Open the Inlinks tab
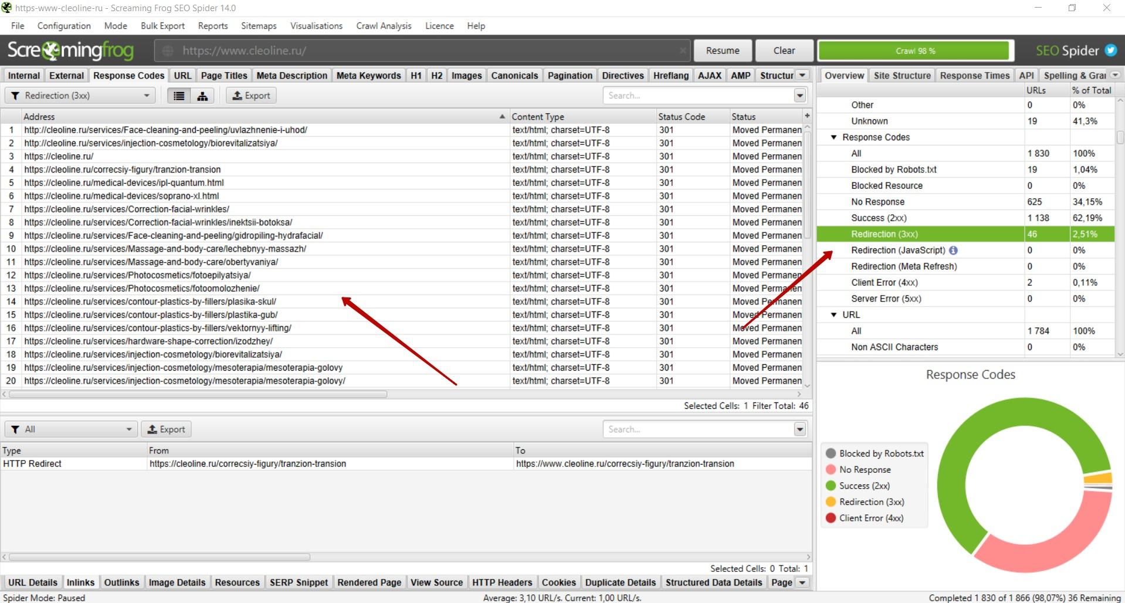Viewport: 1125px width, 603px height. (80, 582)
